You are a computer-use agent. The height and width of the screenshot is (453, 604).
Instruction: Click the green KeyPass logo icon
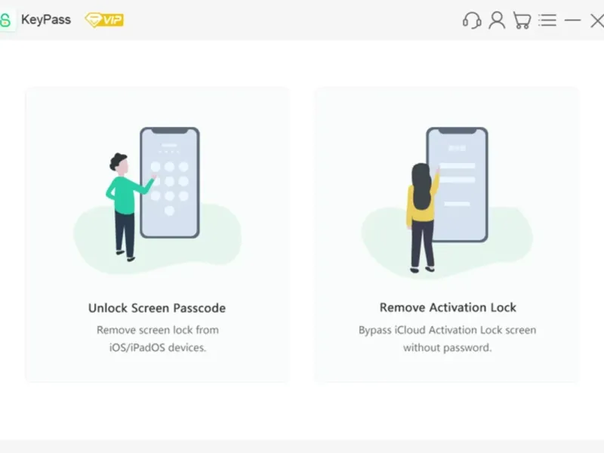click(x=6, y=20)
